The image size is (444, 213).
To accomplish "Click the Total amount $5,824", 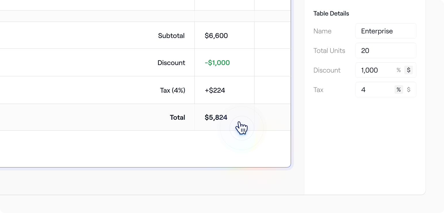I will click(x=216, y=117).
